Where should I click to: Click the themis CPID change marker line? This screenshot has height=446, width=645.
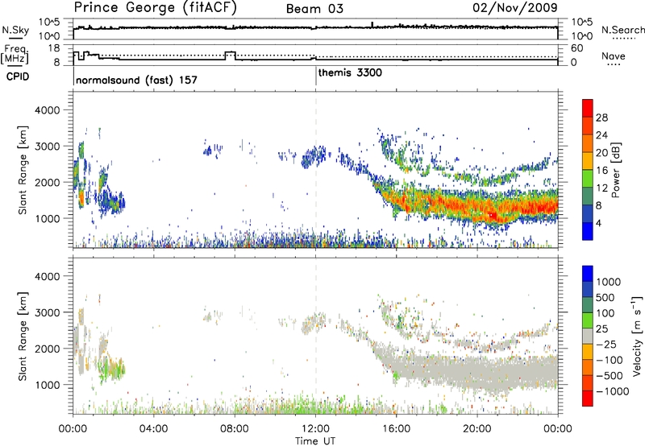316,76
